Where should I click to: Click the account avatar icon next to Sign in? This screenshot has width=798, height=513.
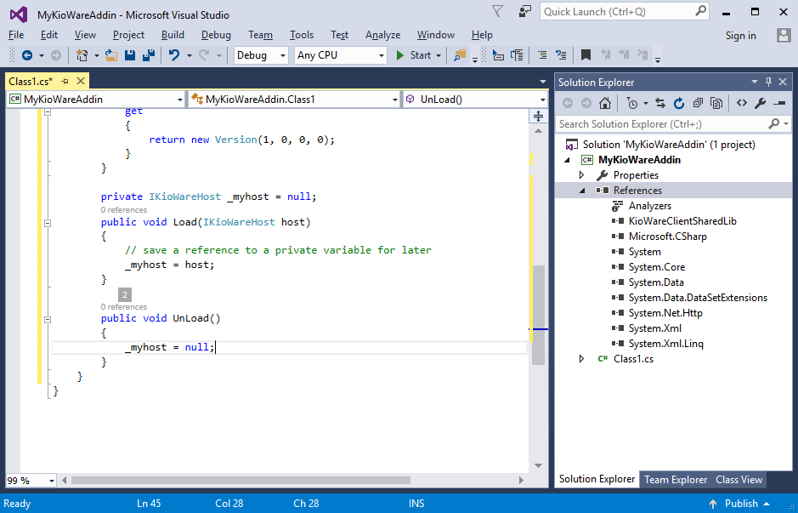click(784, 35)
